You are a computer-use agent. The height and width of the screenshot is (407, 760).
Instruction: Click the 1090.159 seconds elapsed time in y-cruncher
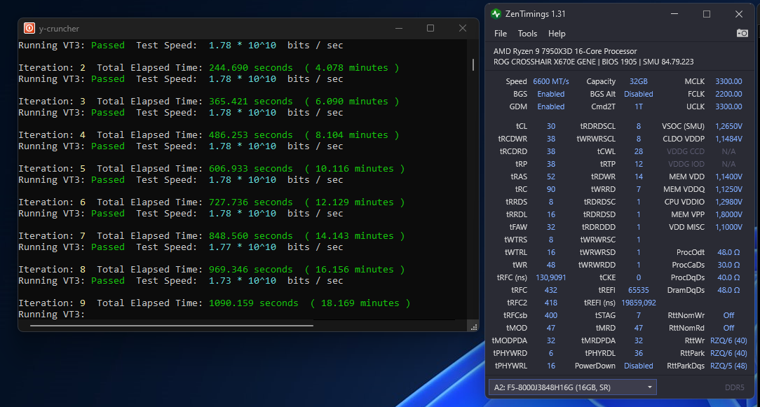254,303
